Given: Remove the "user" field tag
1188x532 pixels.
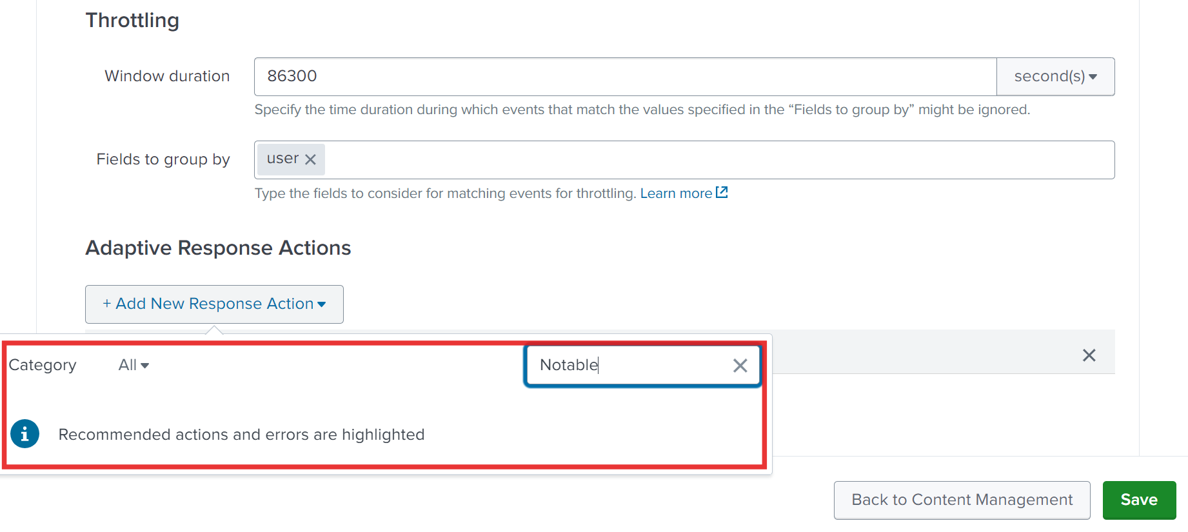Looking at the screenshot, I should (310, 159).
